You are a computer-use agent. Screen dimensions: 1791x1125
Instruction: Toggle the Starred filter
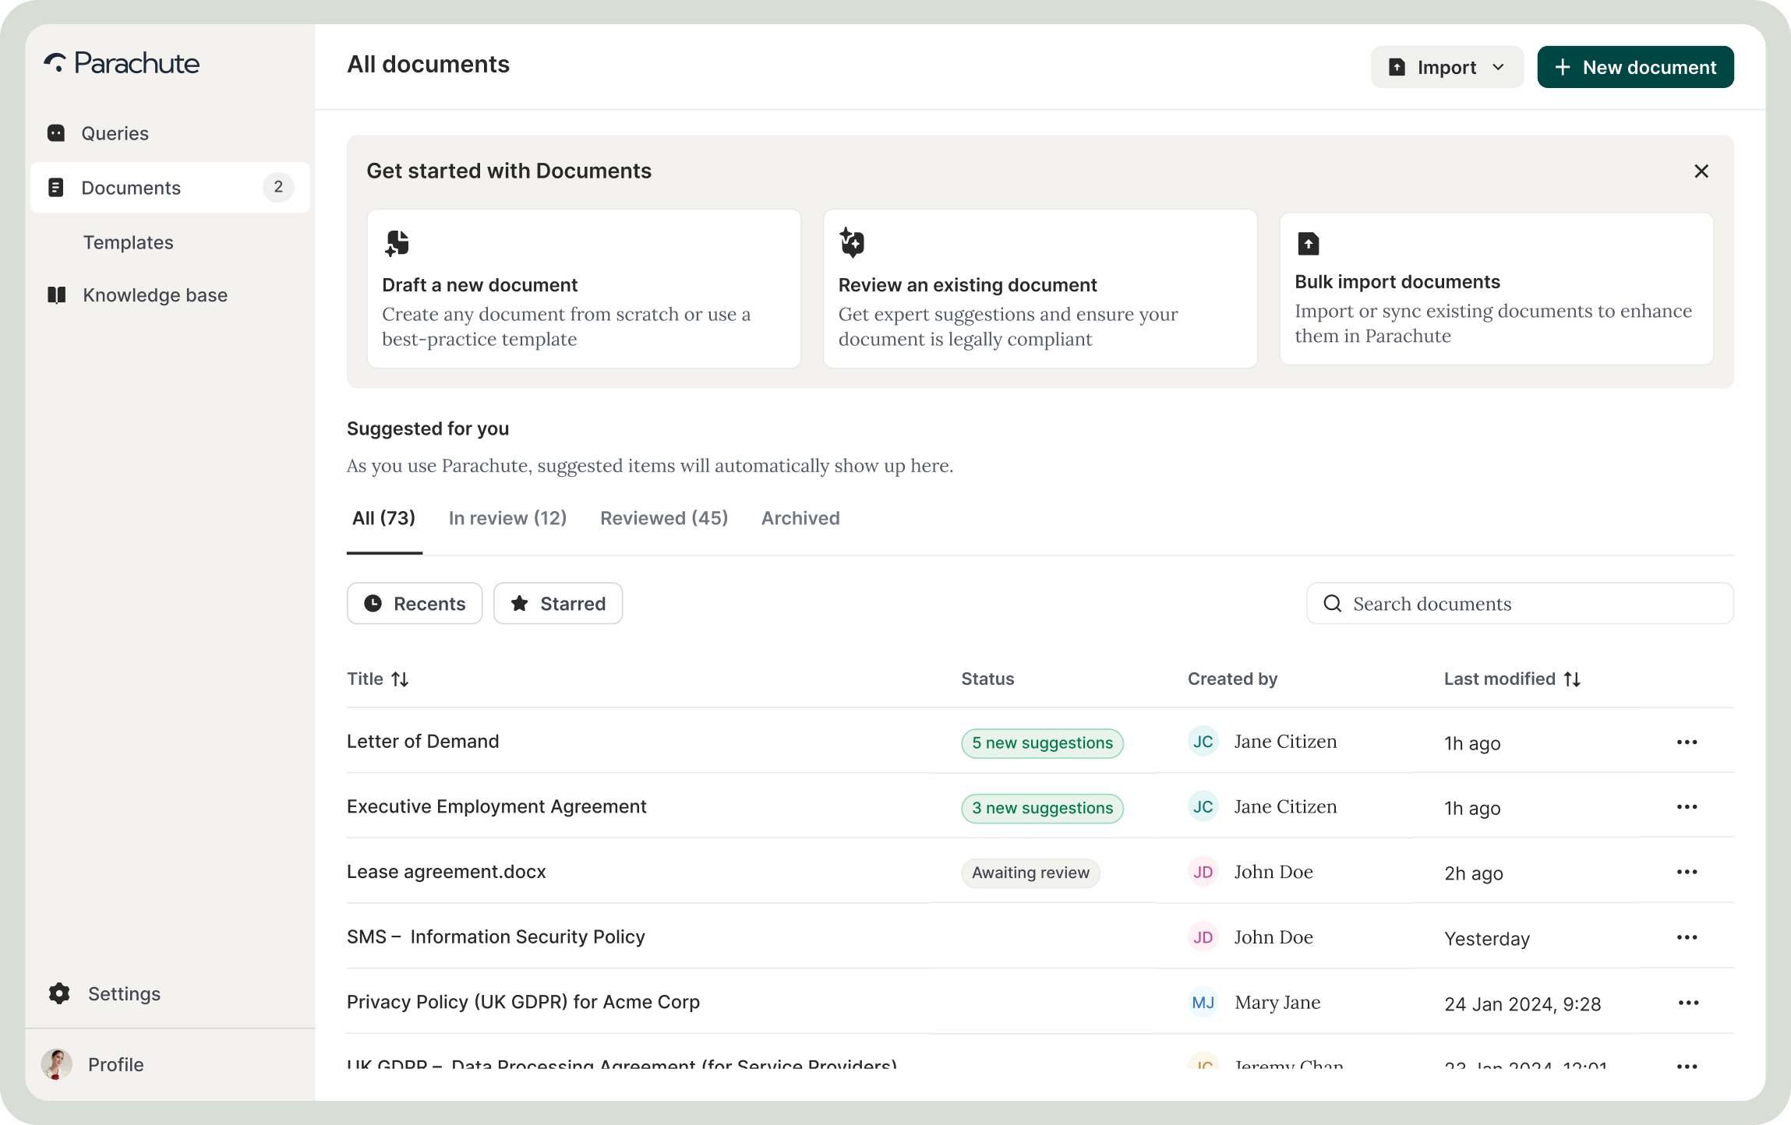point(558,604)
